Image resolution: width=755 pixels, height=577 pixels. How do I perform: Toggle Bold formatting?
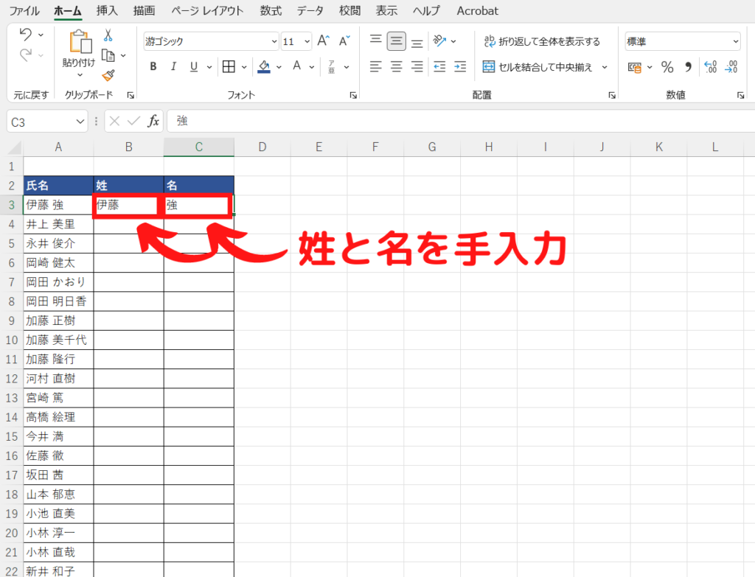coord(153,66)
